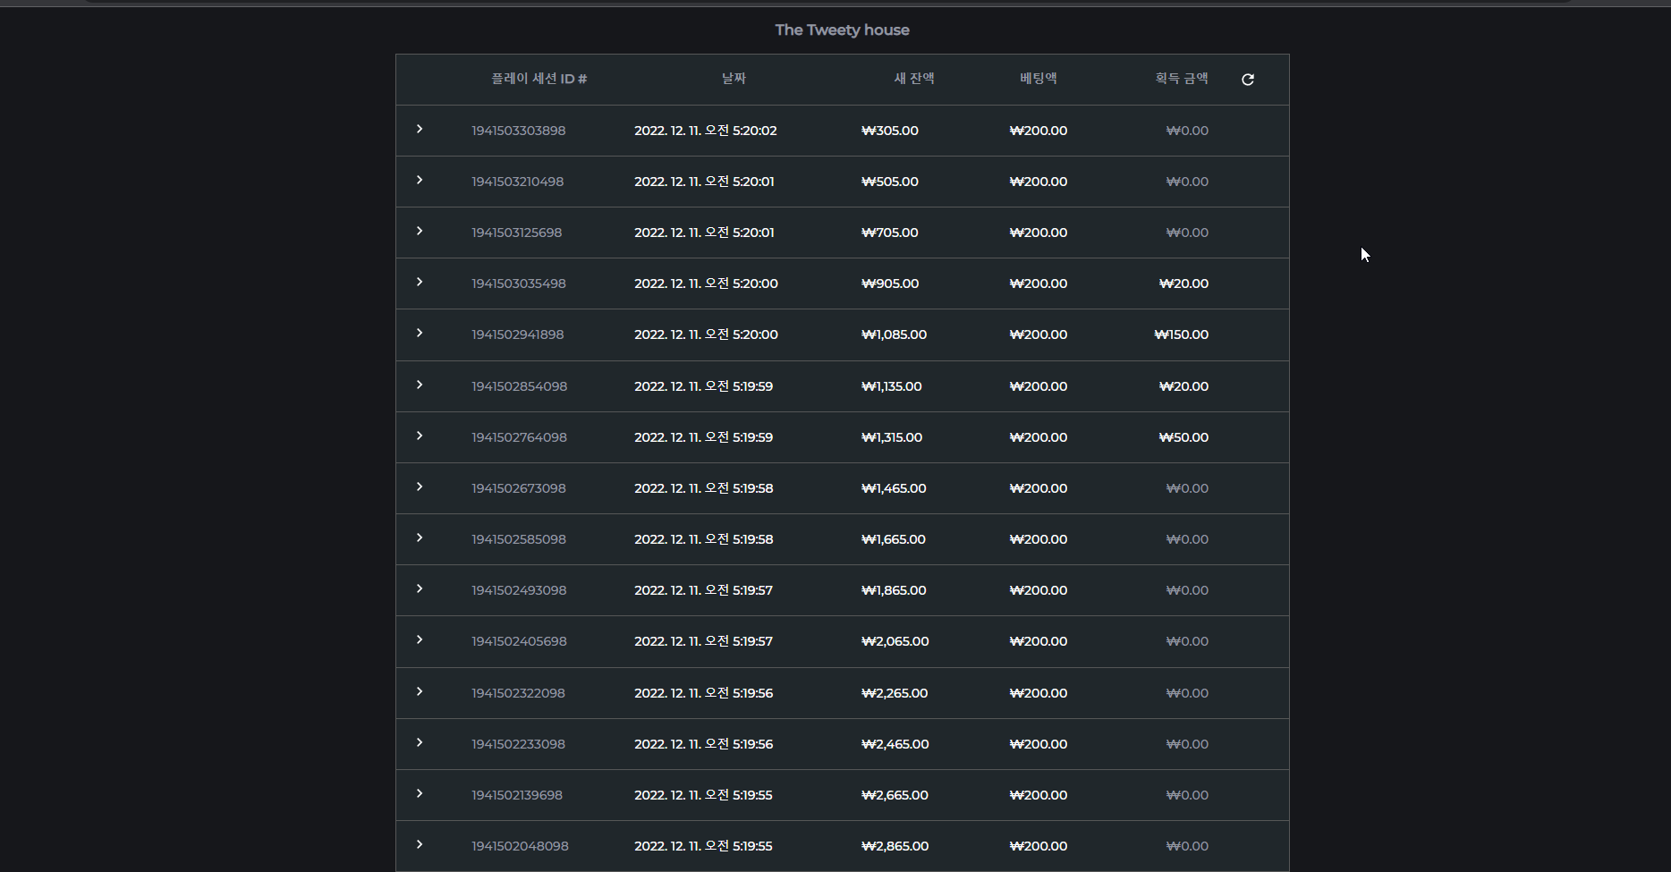Click the 획득 금액 column header
The height and width of the screenshot is (872, 1671).
coord(1182,79)
